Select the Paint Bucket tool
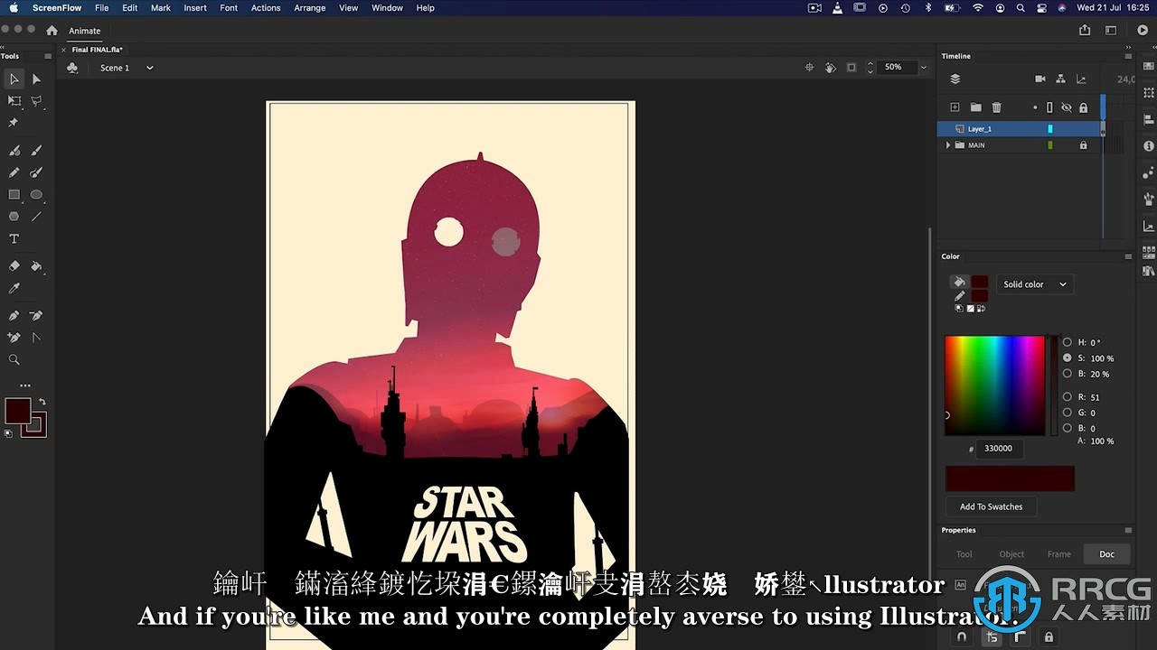1157x650 pixels. point(36,266)
